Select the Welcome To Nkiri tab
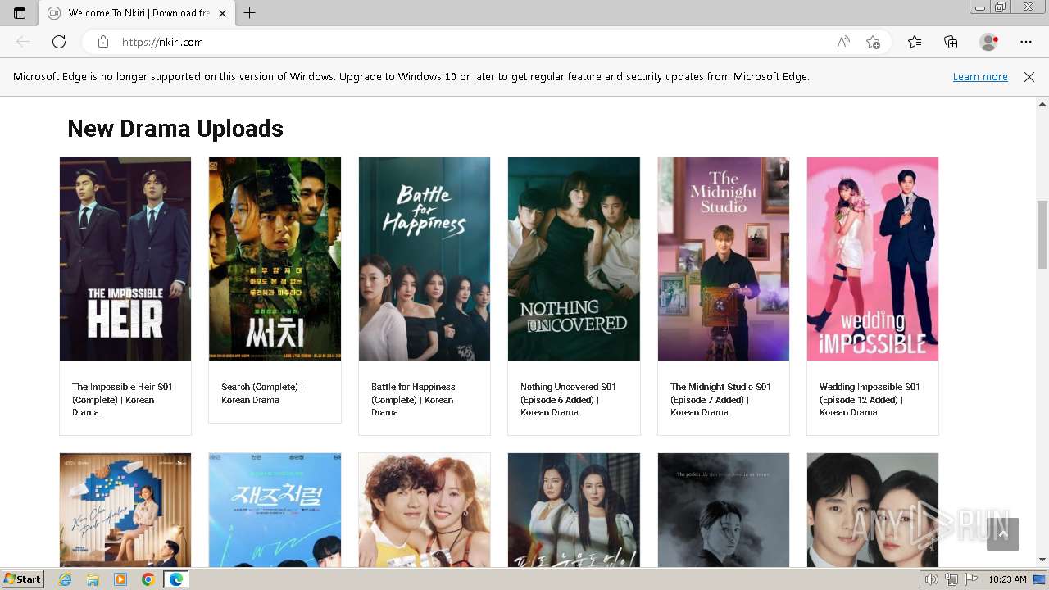Screen dimensions: 1049x590 (135, 13)
